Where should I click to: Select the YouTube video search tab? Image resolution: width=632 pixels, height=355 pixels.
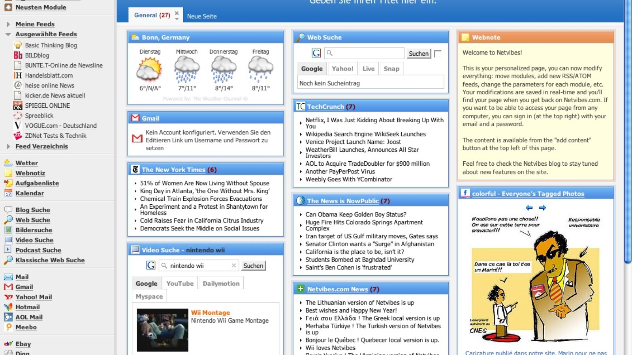point(180,284)
